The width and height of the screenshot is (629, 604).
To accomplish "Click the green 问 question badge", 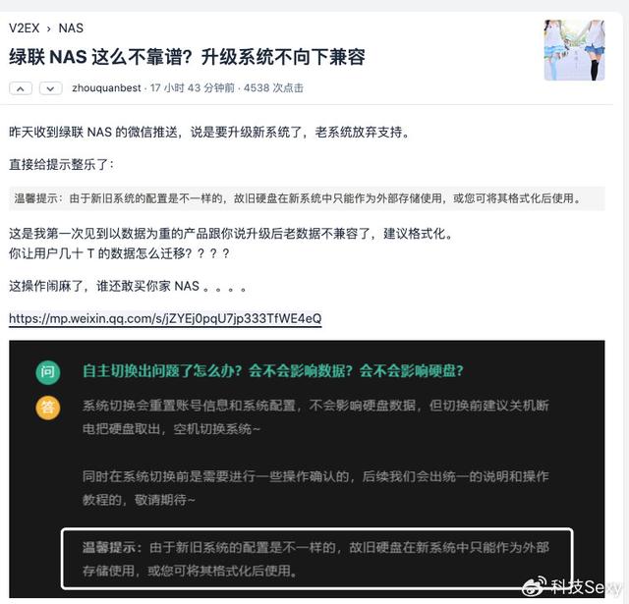I will 48,372.
